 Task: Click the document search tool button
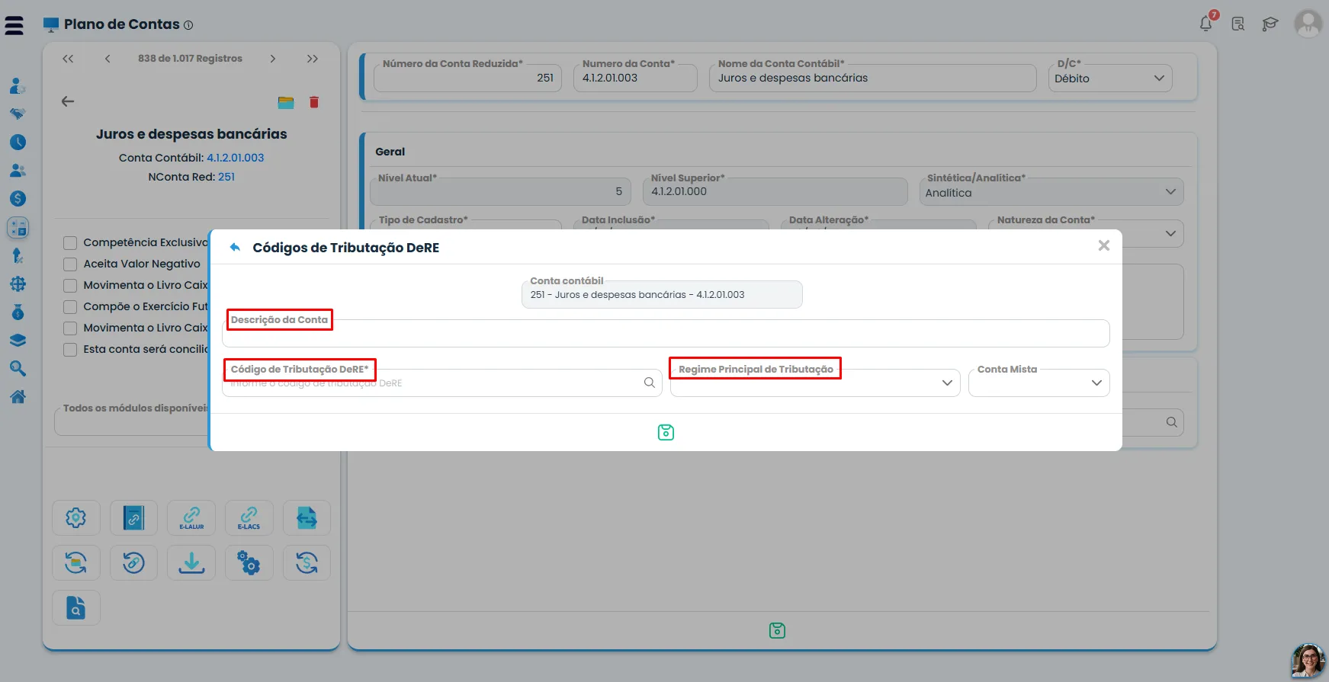coord(76,608)
